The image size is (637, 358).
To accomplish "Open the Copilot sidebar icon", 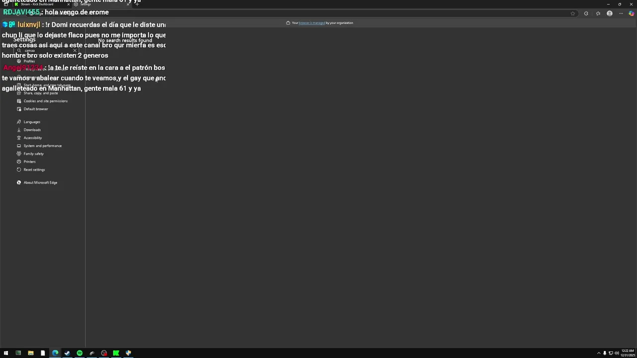I will point(632,13).
